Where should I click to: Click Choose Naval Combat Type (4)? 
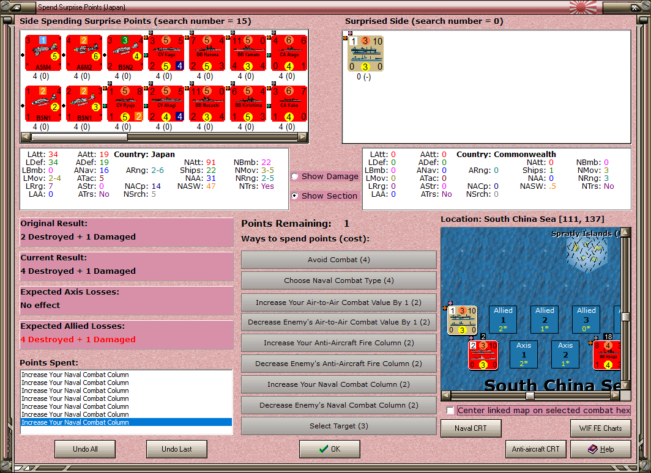coord(339,280)
